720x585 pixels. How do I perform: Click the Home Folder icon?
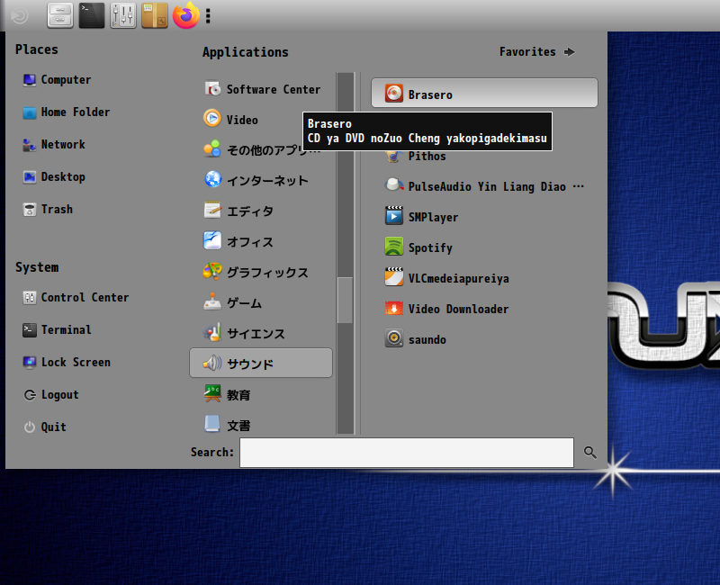click(x=30, y=113)
